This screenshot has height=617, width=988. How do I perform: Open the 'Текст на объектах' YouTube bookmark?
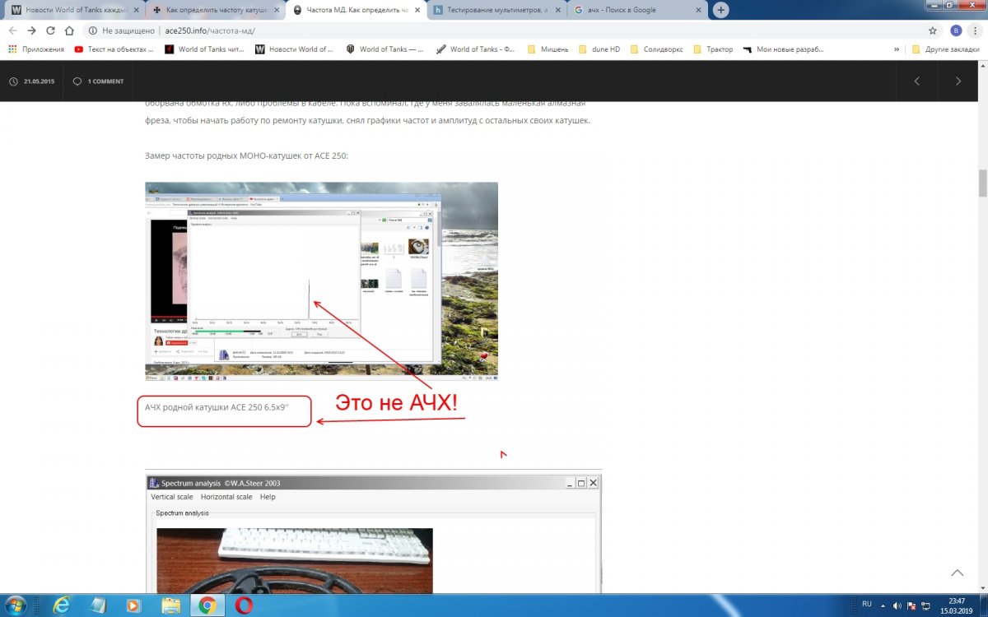click(x=114, y=49)
